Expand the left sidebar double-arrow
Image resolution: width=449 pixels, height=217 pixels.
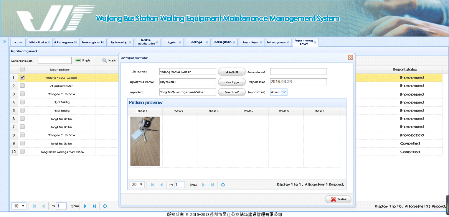pos(4,41)
